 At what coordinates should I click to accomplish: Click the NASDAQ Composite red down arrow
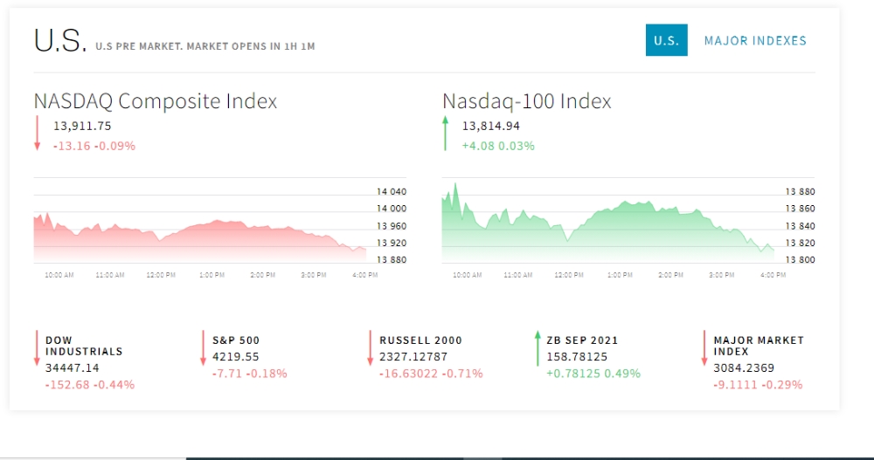pyautogui.click(x=38, y=133)
